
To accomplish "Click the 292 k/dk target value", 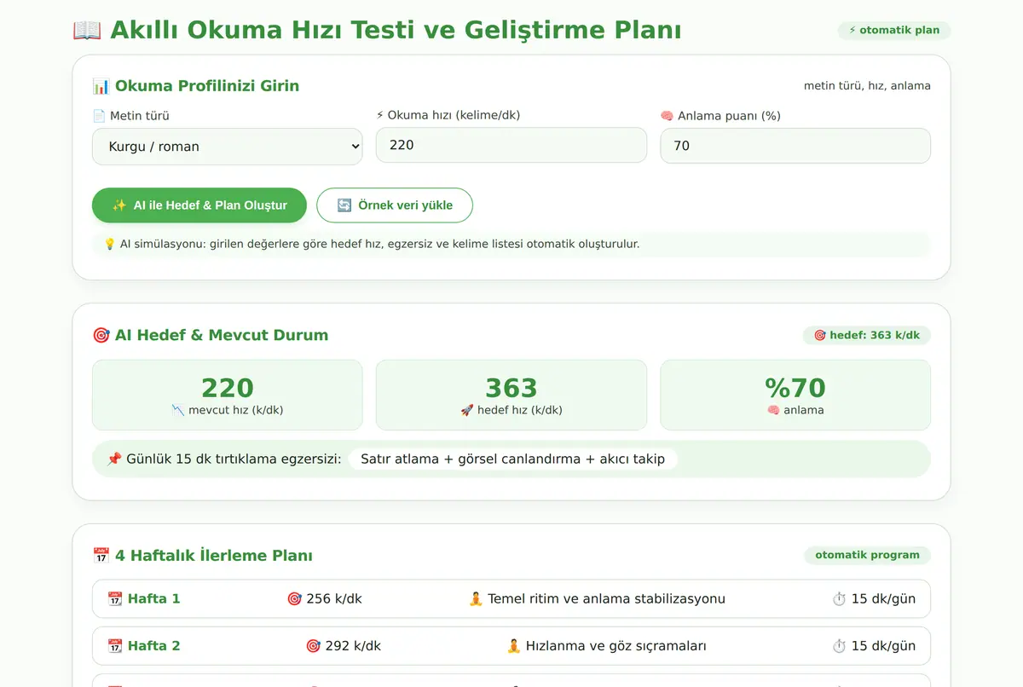I will point(353,646).
